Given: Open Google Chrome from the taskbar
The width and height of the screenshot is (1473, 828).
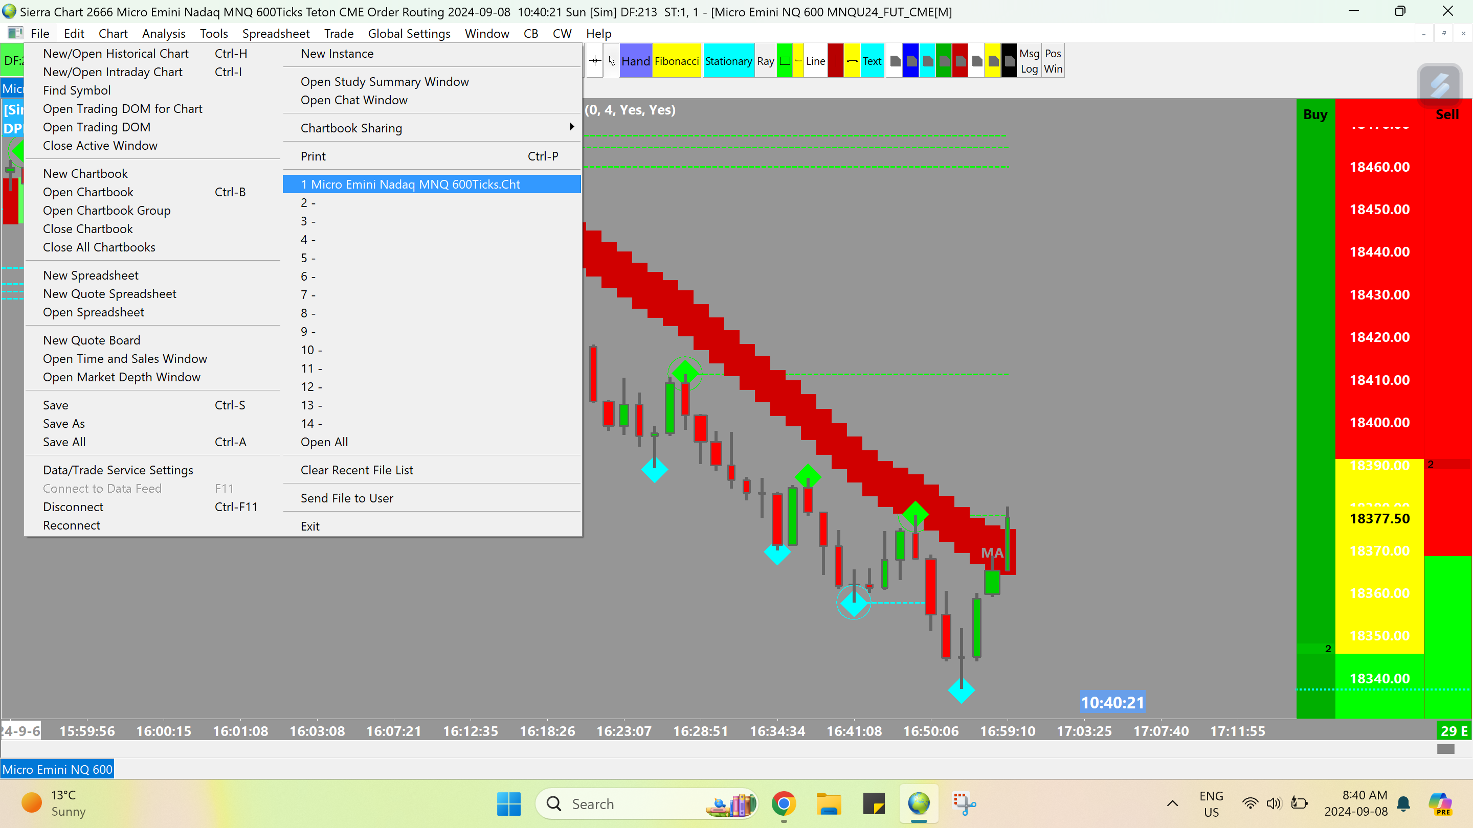Looking at the screenshot, I should (x=784, y=804).
